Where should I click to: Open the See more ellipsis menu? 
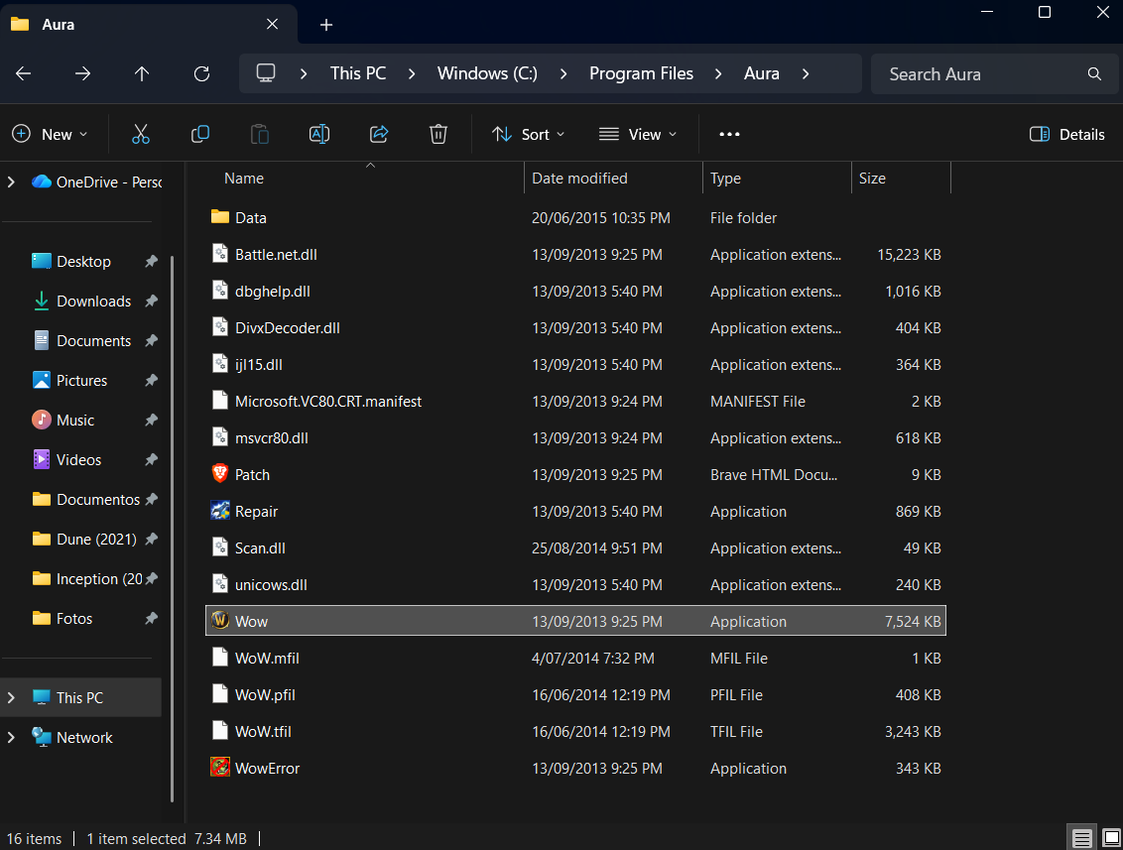pos(729,134)
